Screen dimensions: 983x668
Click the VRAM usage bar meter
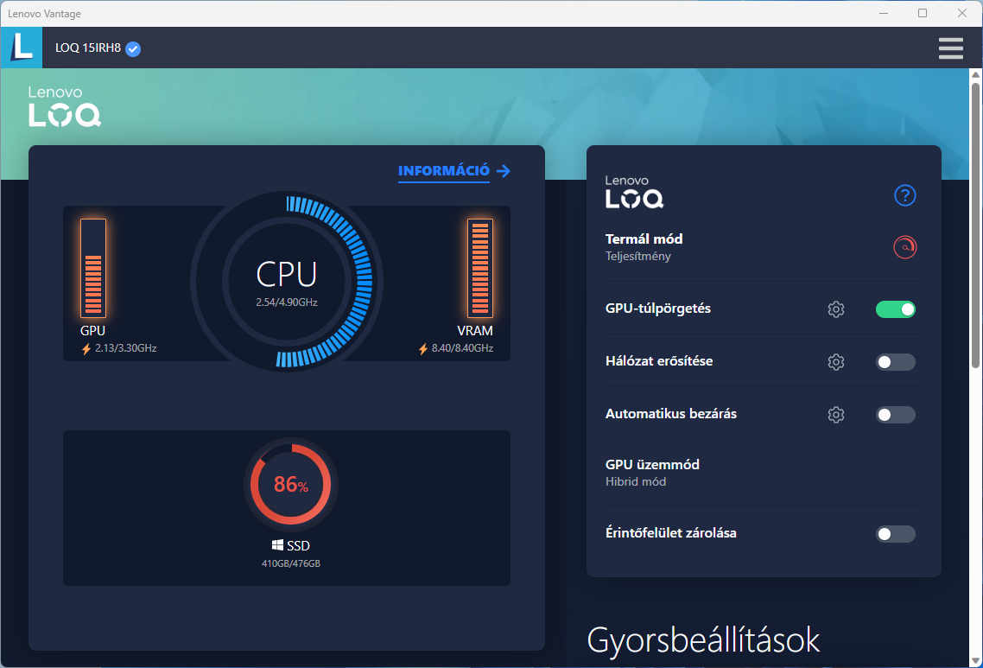click(480, 269)
